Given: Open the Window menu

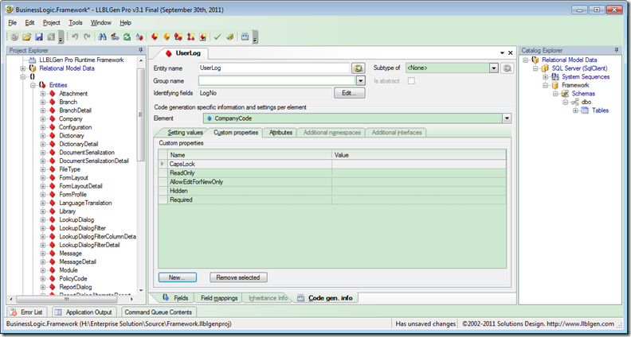Looking at the screenshot, I should point(101,23).
